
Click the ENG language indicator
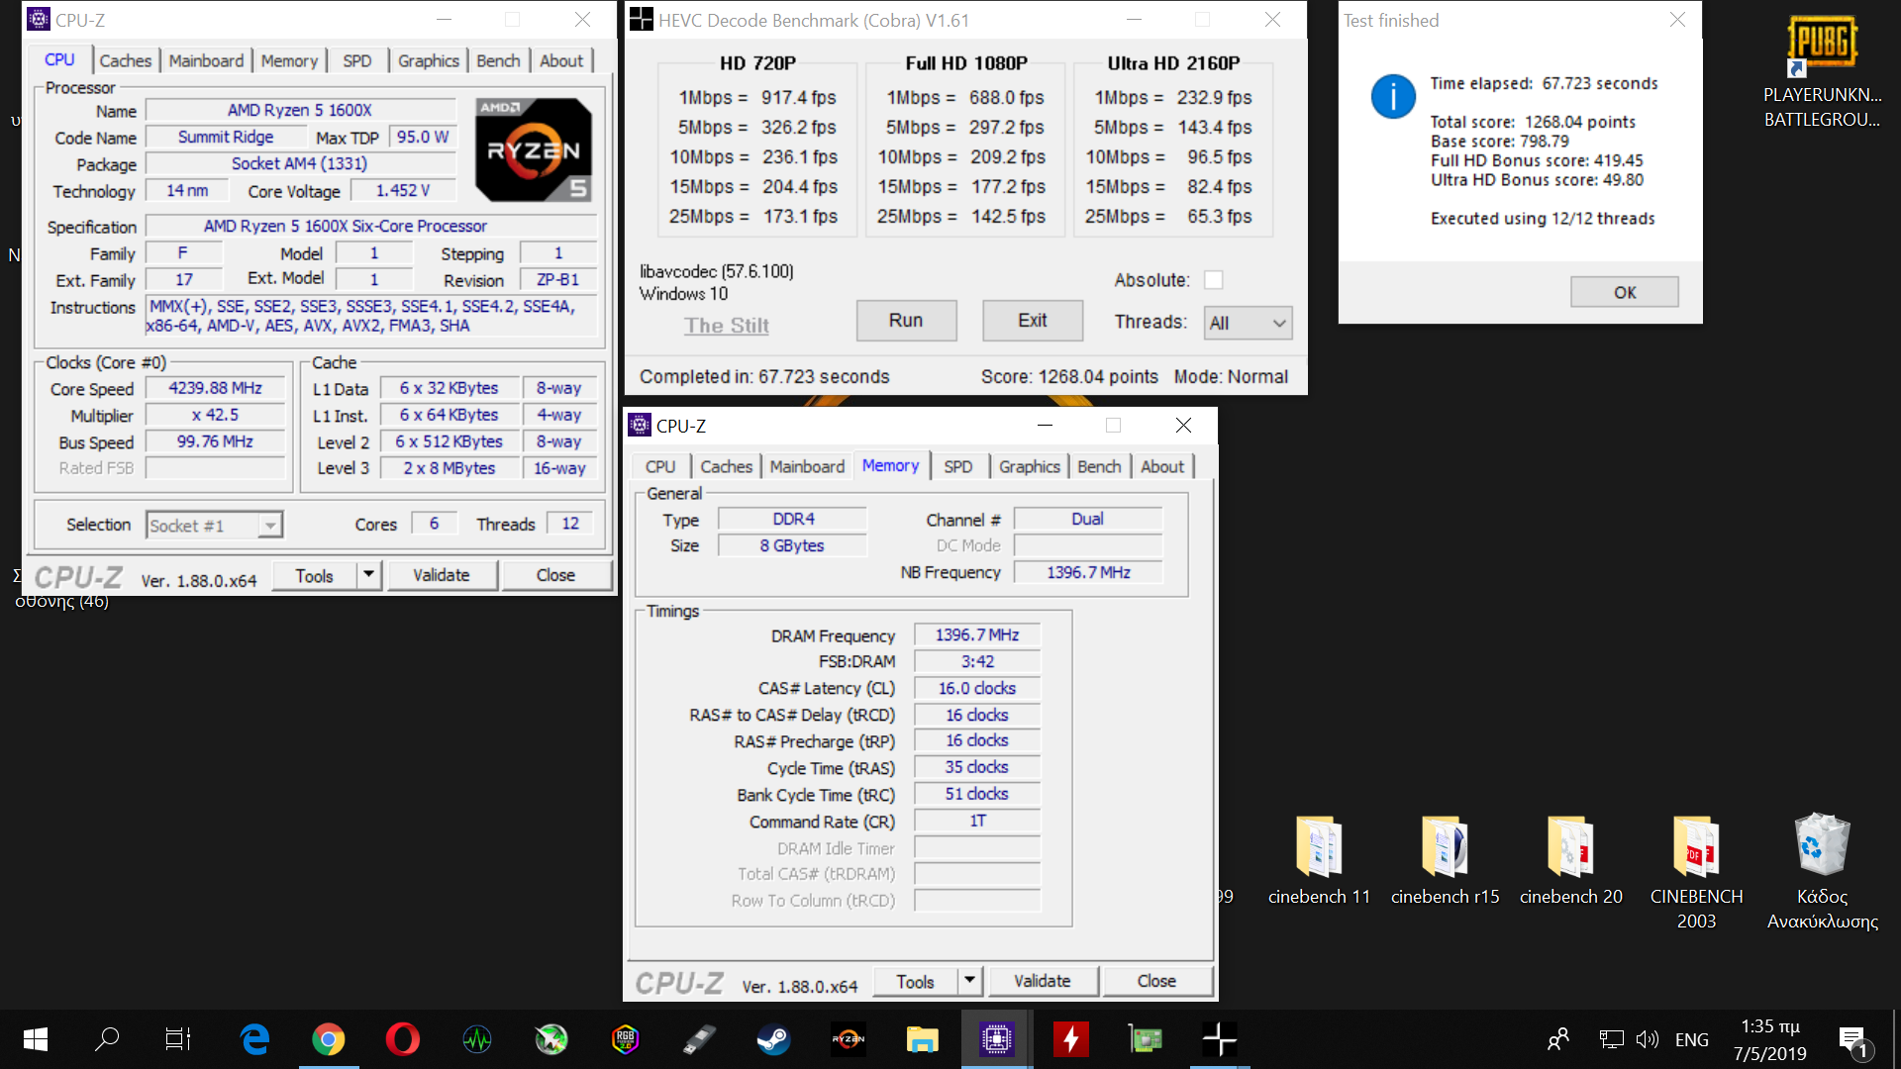(1691, 1039)
